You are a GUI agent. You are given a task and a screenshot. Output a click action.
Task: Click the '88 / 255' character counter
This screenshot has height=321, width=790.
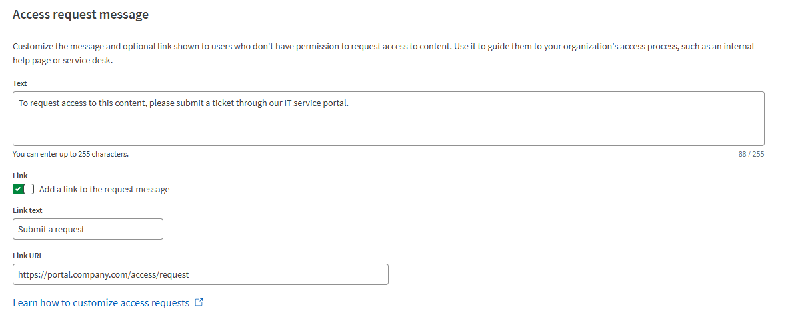[x=751, y=154]
